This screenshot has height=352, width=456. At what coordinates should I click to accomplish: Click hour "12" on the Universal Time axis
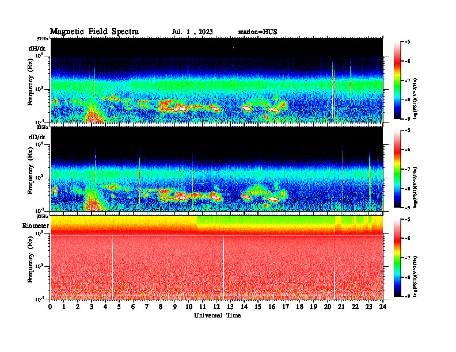click(216, 307)
